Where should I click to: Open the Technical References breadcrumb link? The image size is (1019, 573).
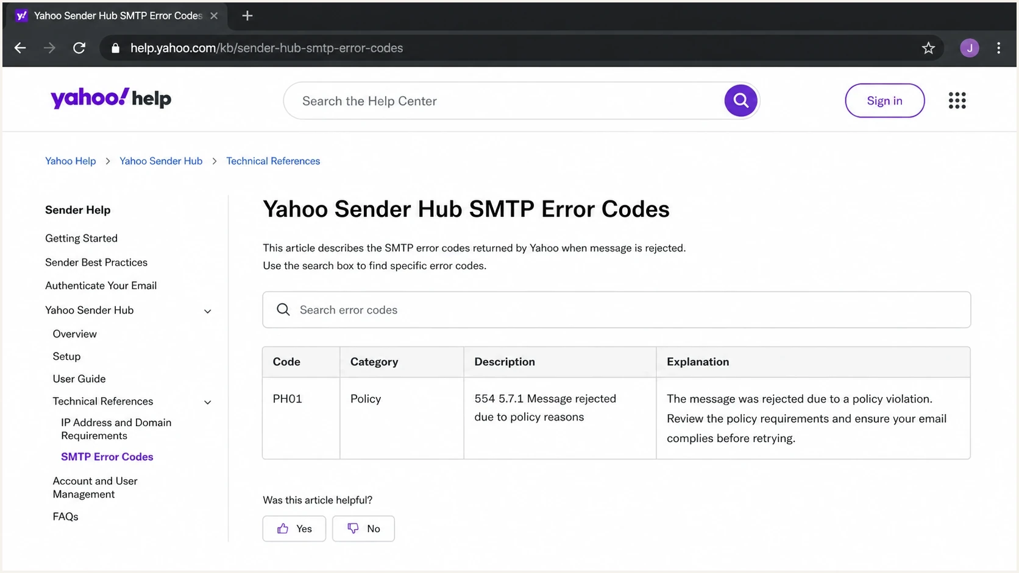pyautogui.click(x=273, y=161)
